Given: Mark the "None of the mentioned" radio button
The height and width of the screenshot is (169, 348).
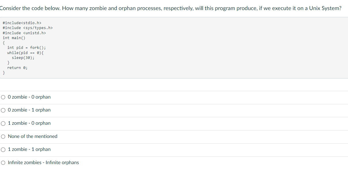Looking at the screenshot, I should click(3, 137).
